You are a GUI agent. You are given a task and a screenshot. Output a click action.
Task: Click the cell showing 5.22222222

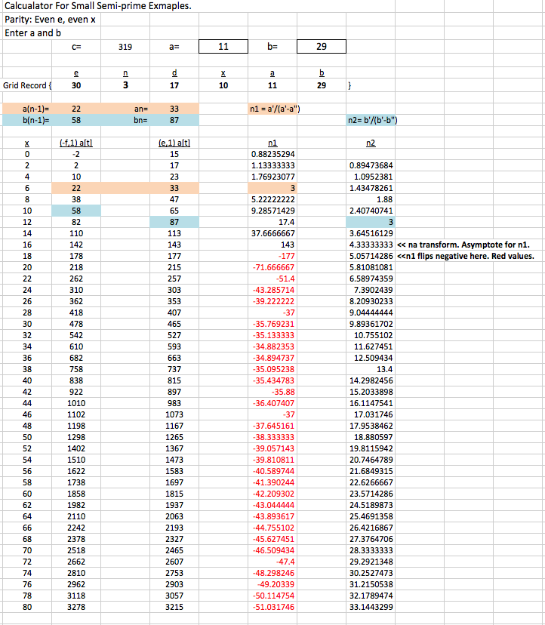pyautogui.click(x=272, y=199)
